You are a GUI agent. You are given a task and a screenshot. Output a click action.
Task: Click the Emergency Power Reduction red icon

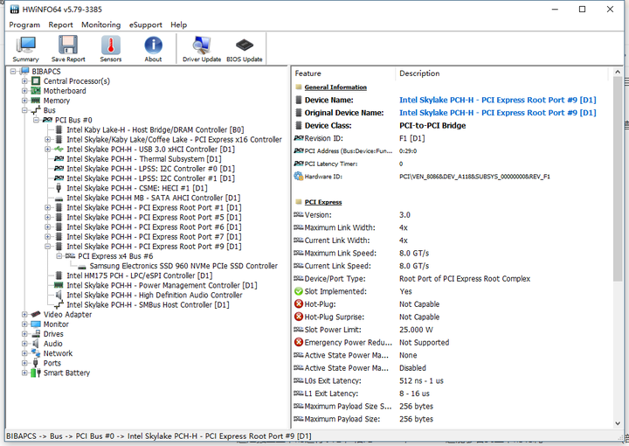click(x=299, y=343)
